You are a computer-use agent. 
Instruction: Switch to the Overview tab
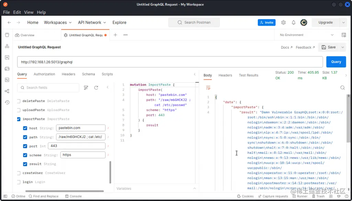25,35
